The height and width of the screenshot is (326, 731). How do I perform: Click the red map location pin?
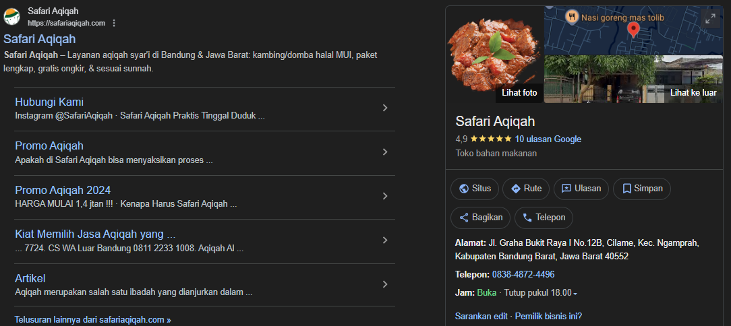(633, 29)
